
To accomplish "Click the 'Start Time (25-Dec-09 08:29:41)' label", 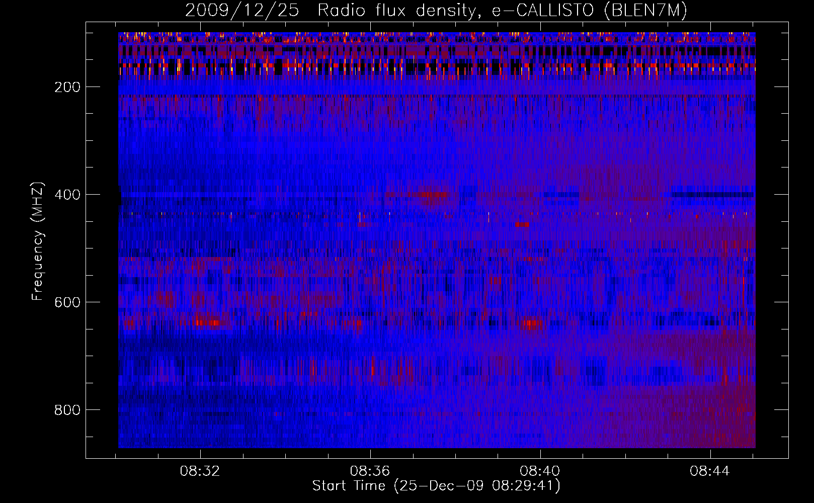I will 436,486.
